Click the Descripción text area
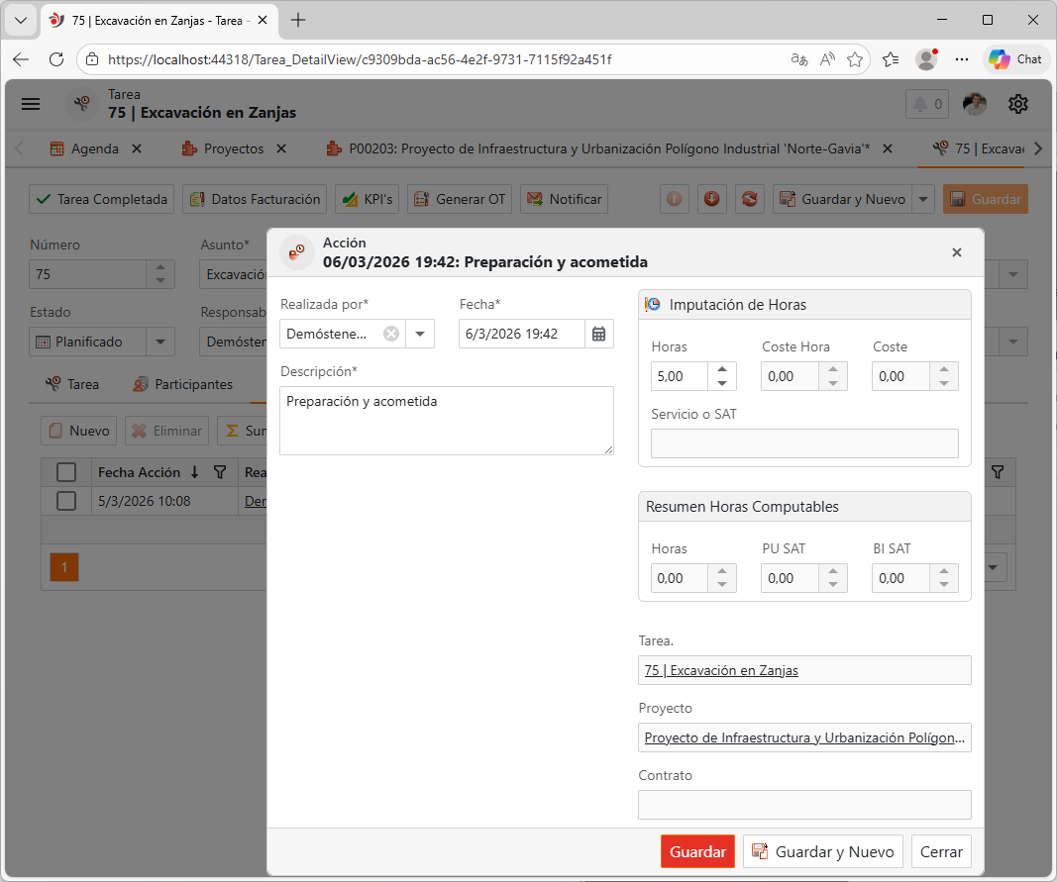Viewport: 1057px width, 882px height. pos(446,421)
